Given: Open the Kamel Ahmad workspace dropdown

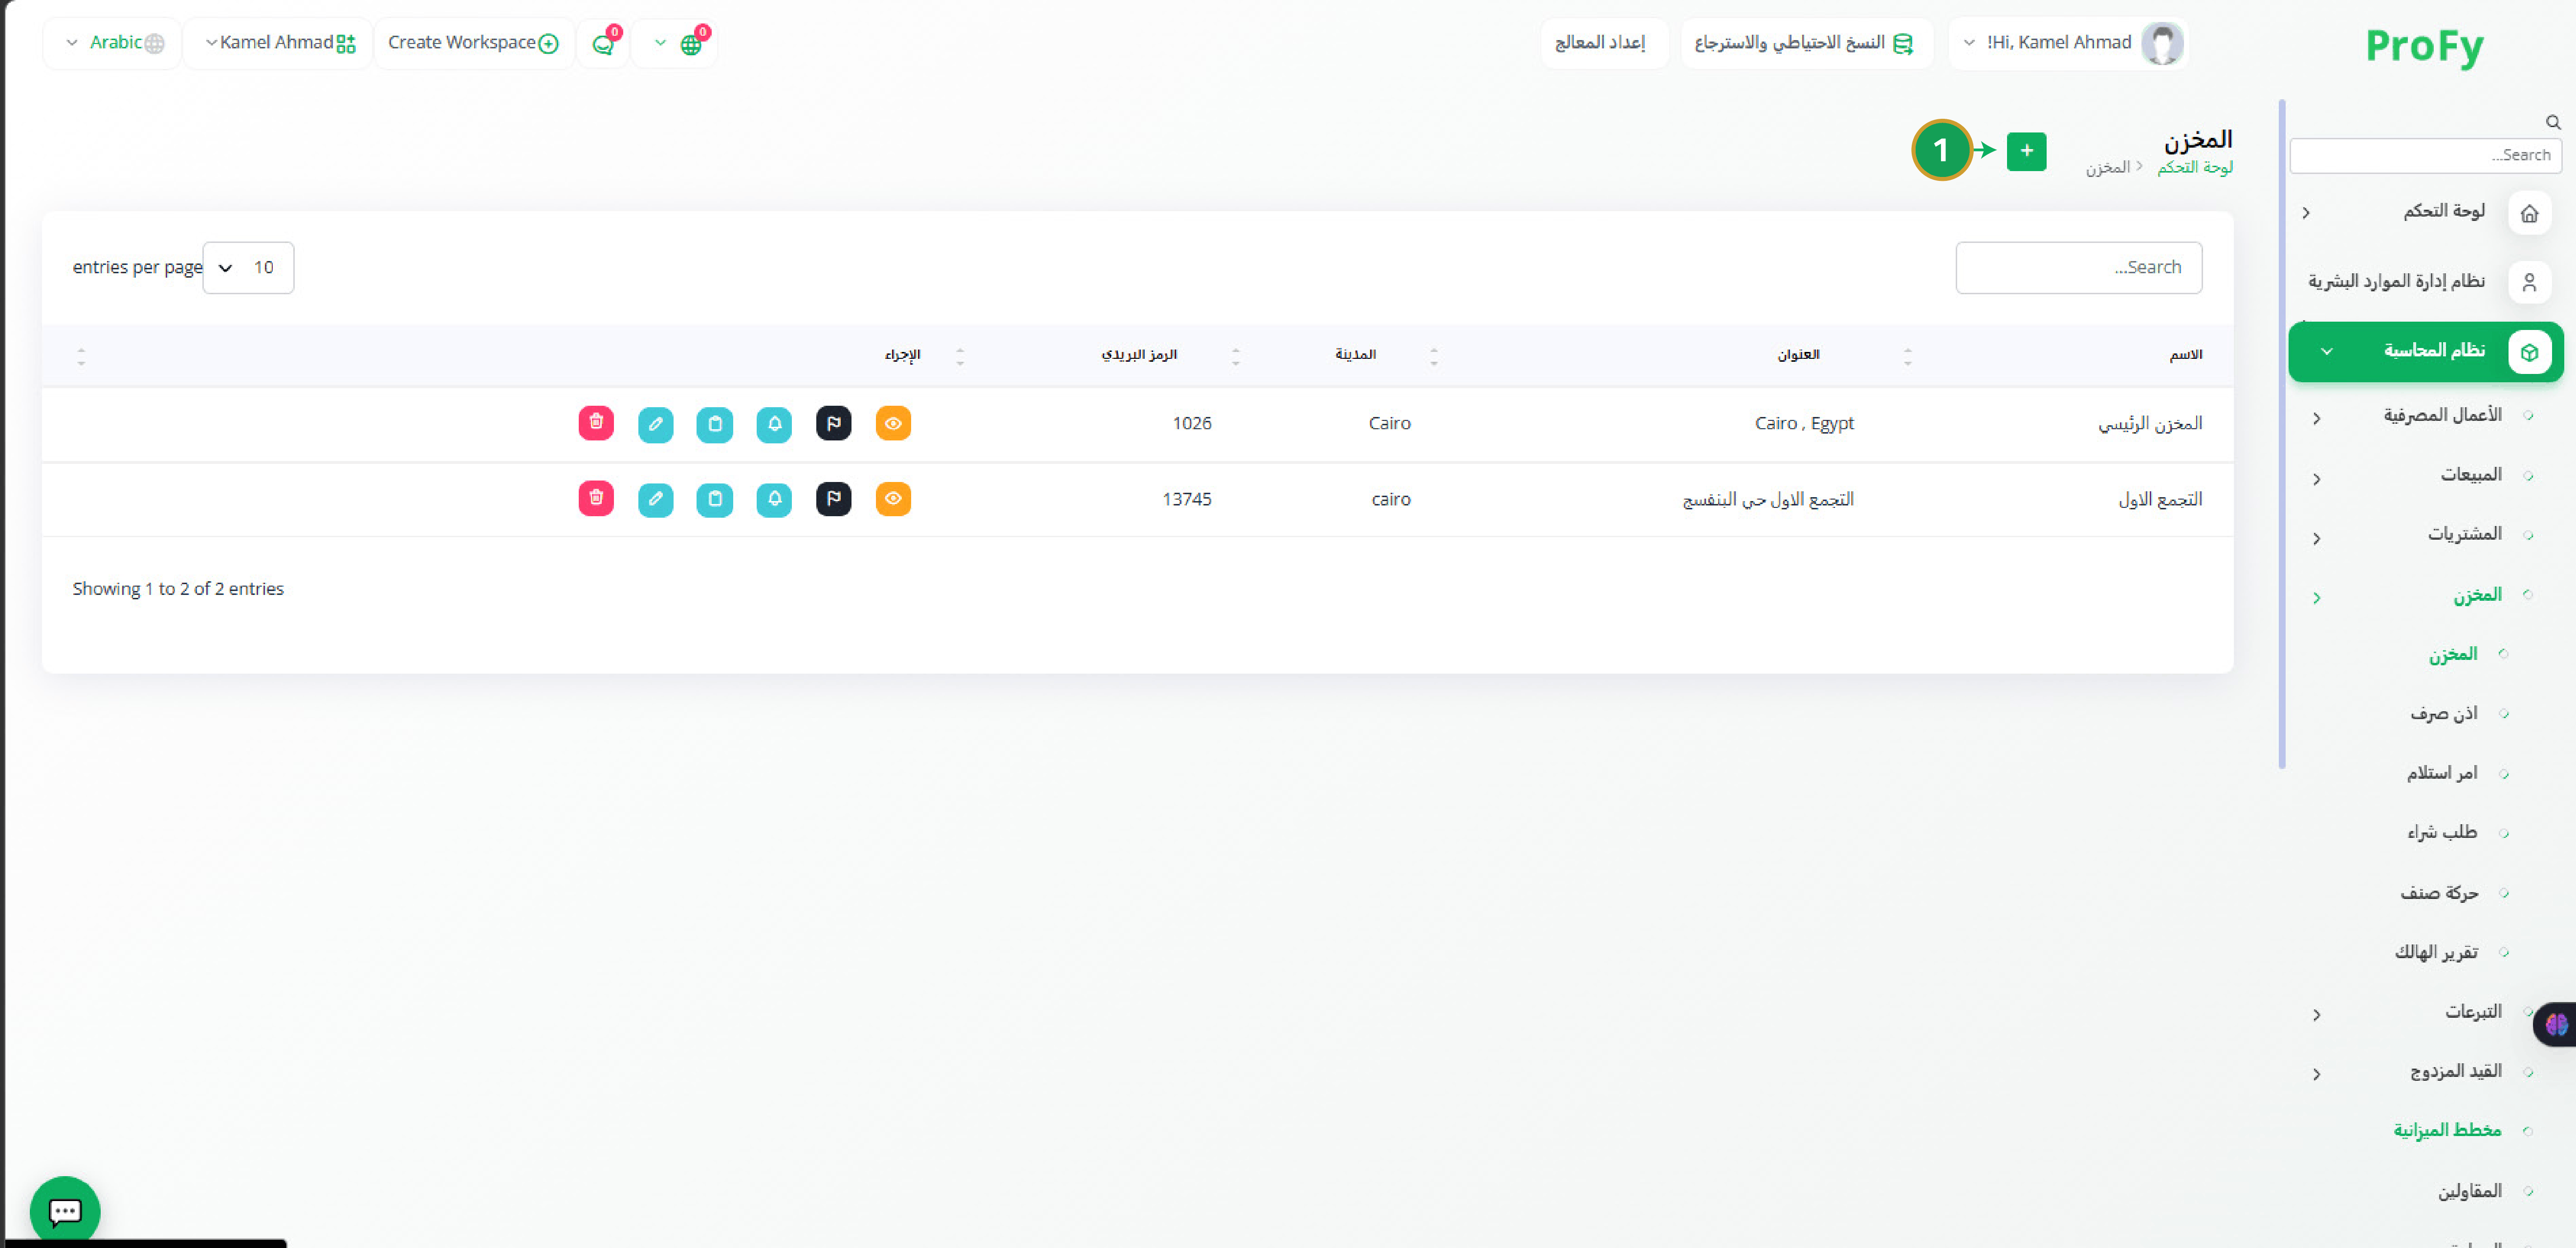Looking at the screenshot, I should 279,43.
